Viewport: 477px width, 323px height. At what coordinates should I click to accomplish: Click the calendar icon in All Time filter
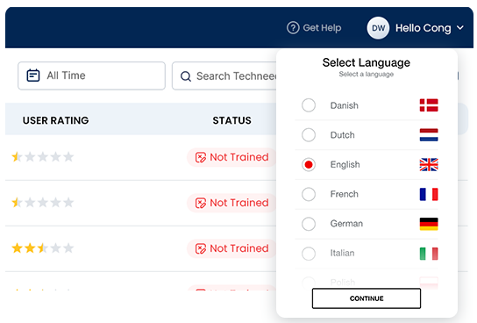[32, 75]
